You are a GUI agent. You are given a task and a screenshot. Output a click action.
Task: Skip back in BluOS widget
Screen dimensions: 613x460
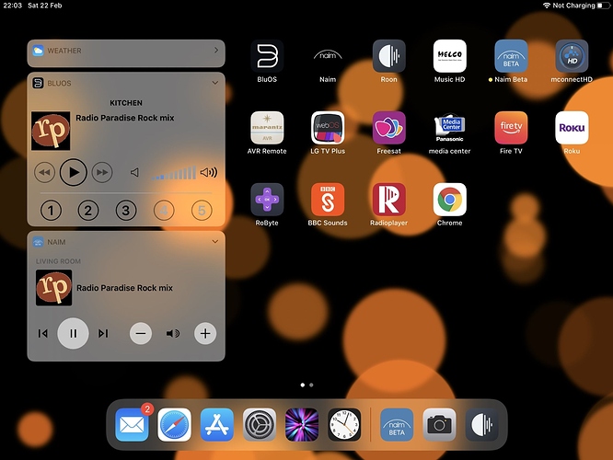tap(44, 172)
